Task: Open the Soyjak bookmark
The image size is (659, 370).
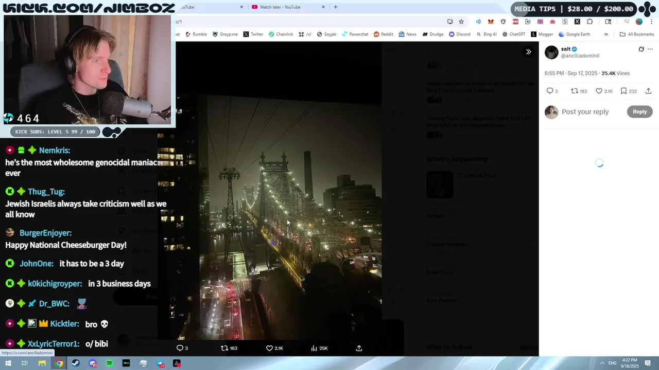Action: (326, 34)
